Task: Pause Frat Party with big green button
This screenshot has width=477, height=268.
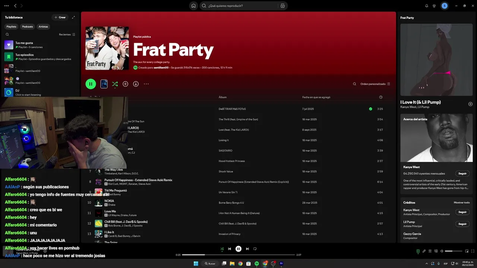Action: coord(91,84)
